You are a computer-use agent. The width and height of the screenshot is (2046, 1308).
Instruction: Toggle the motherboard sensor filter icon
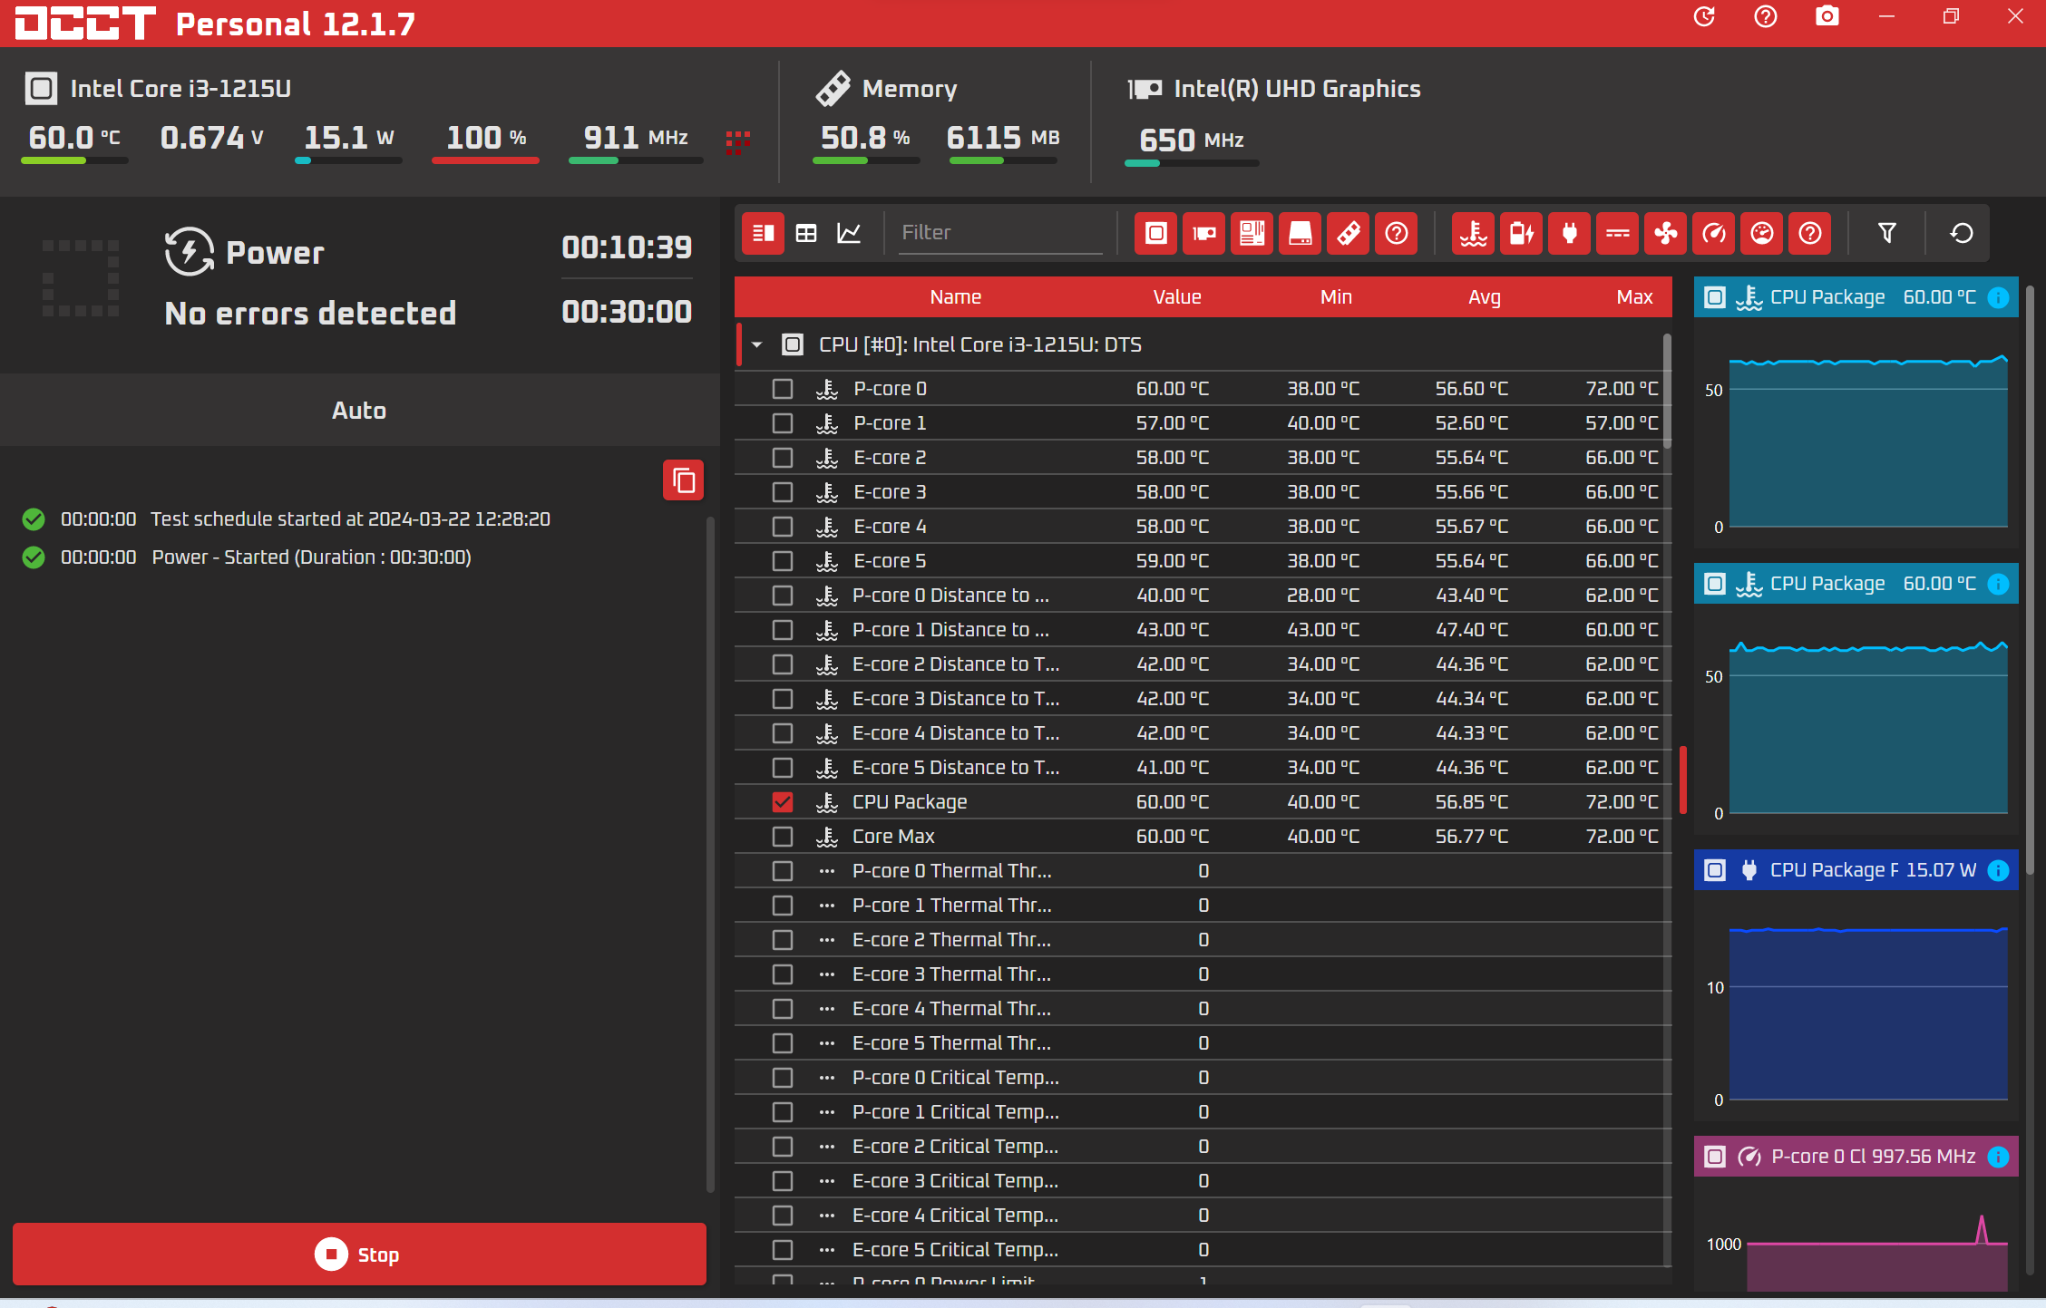[1252, 233]
